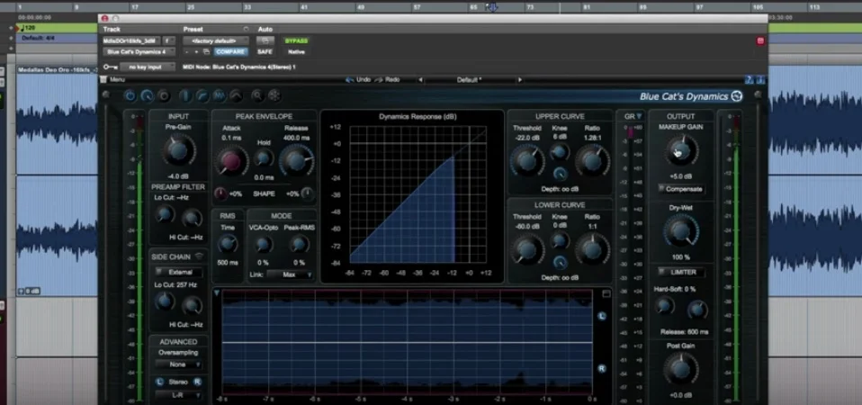
Task: Click the Native label button
Action: (296, 51)
